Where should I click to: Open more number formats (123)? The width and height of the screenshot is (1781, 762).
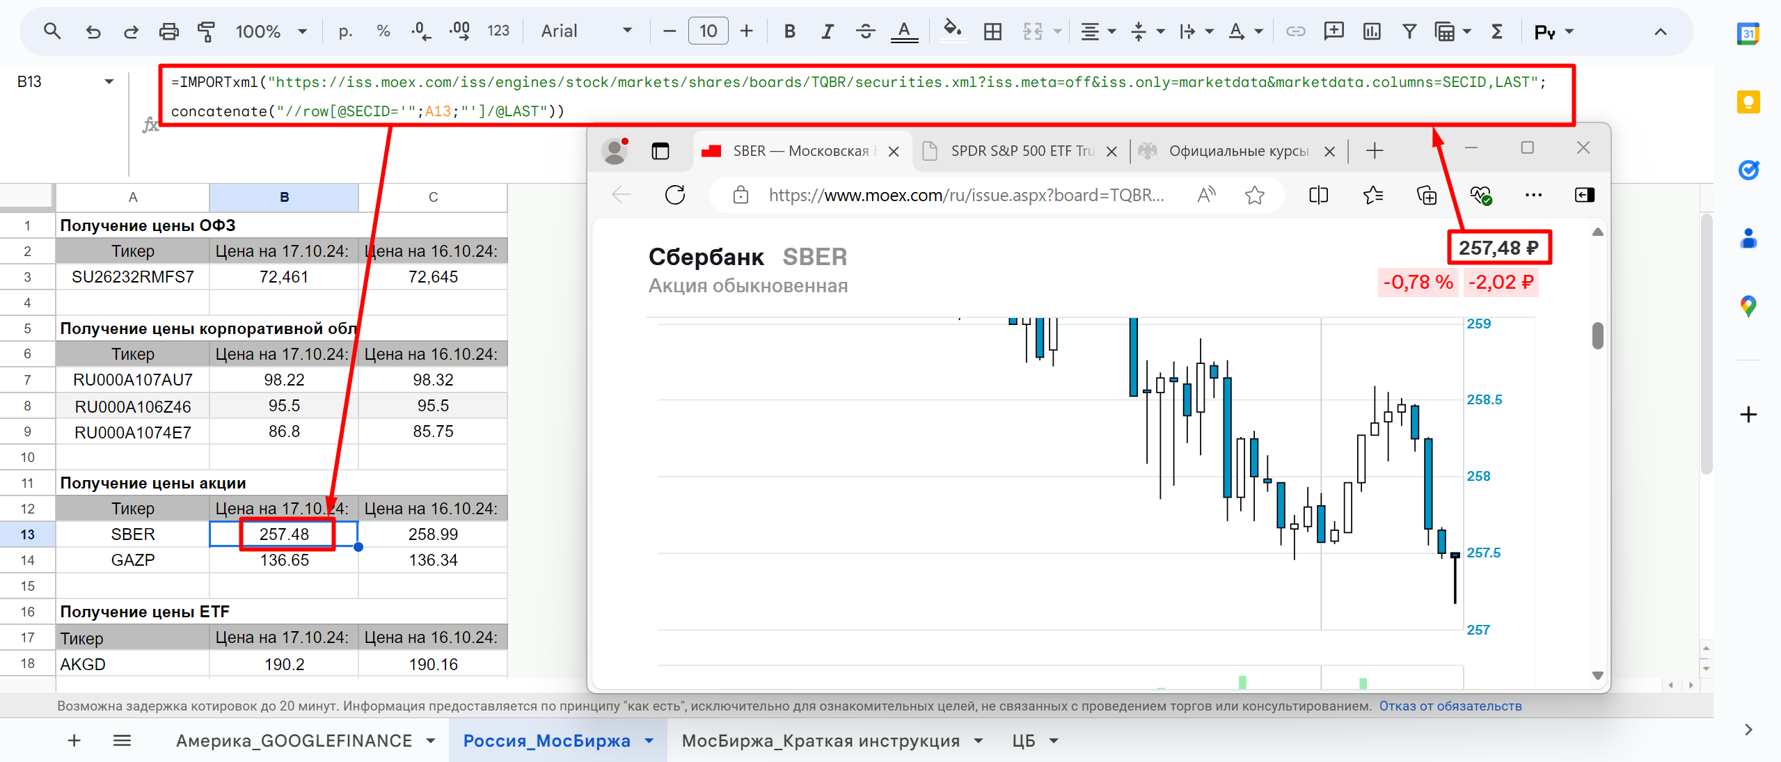498,31
